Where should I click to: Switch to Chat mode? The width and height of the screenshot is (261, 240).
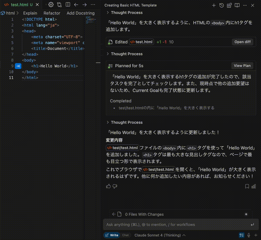coord(125,235)
